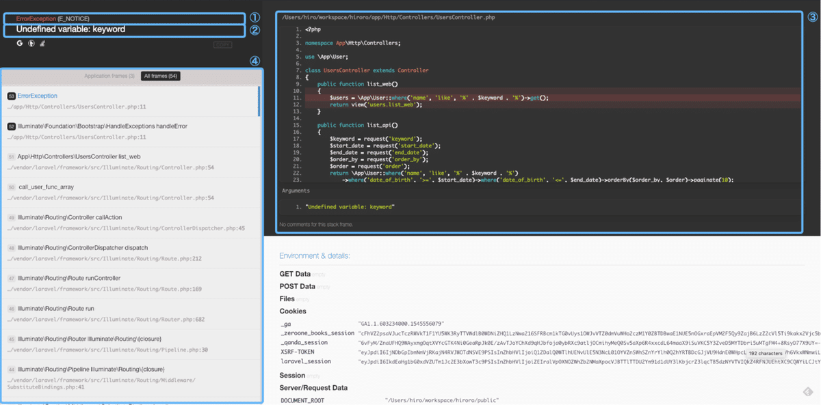
Task: Select frame 49 Controller callAction
Action: click(x=131, y=222)
